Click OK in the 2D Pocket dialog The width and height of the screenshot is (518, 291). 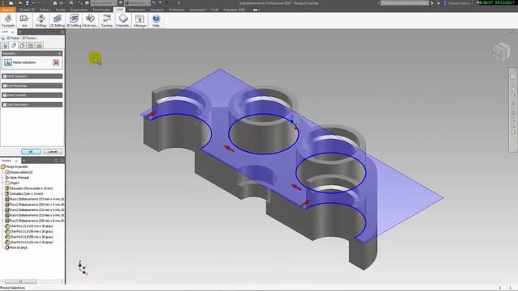(x=31, y=152)
